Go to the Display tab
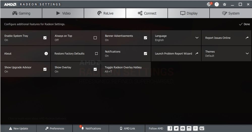252x132 pixels. (189, 13)
